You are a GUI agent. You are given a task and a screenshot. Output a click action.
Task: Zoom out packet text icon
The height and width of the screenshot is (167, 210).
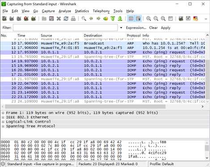coord(156,19)
